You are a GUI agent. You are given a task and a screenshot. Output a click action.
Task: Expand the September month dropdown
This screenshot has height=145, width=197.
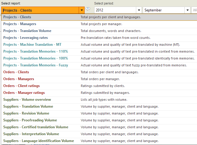tap(187, 10)
